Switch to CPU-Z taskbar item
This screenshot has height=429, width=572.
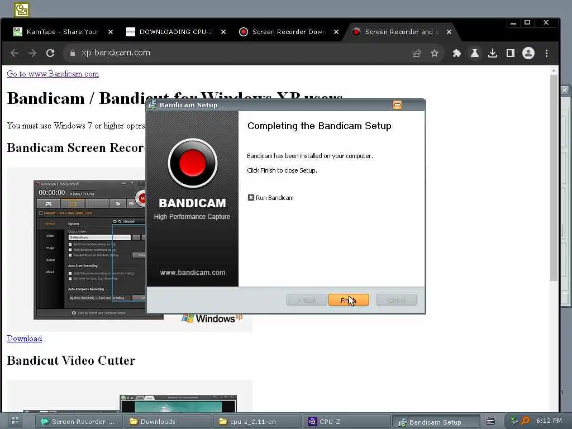pyautogui.click(x=346, y=421)
